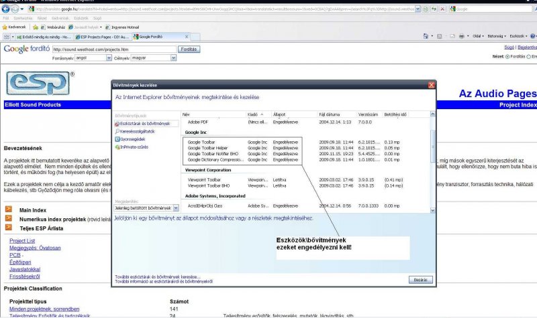This screenshot has height=318, width=537.
Task: Open the Megjelenítés dropdown in dialog
Action: tap(146, 208)
